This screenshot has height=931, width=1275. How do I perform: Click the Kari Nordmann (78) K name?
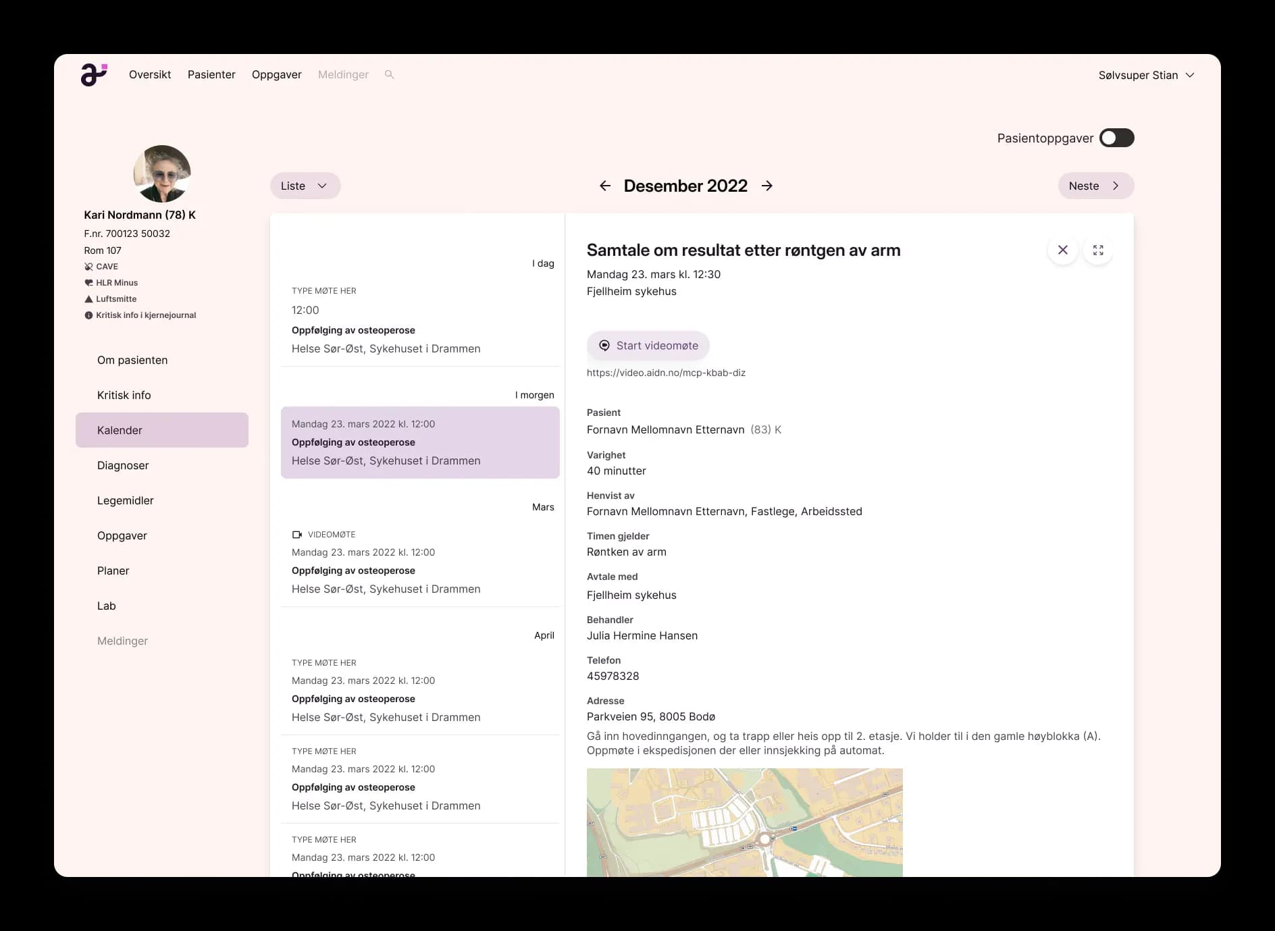pos(140,215)
